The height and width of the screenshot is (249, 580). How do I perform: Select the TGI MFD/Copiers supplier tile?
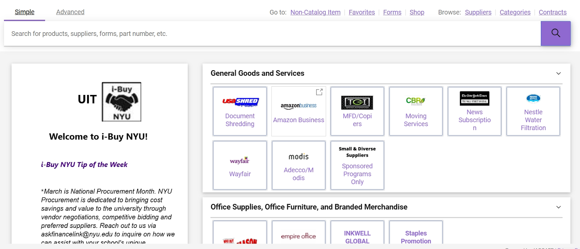[357, 111]
